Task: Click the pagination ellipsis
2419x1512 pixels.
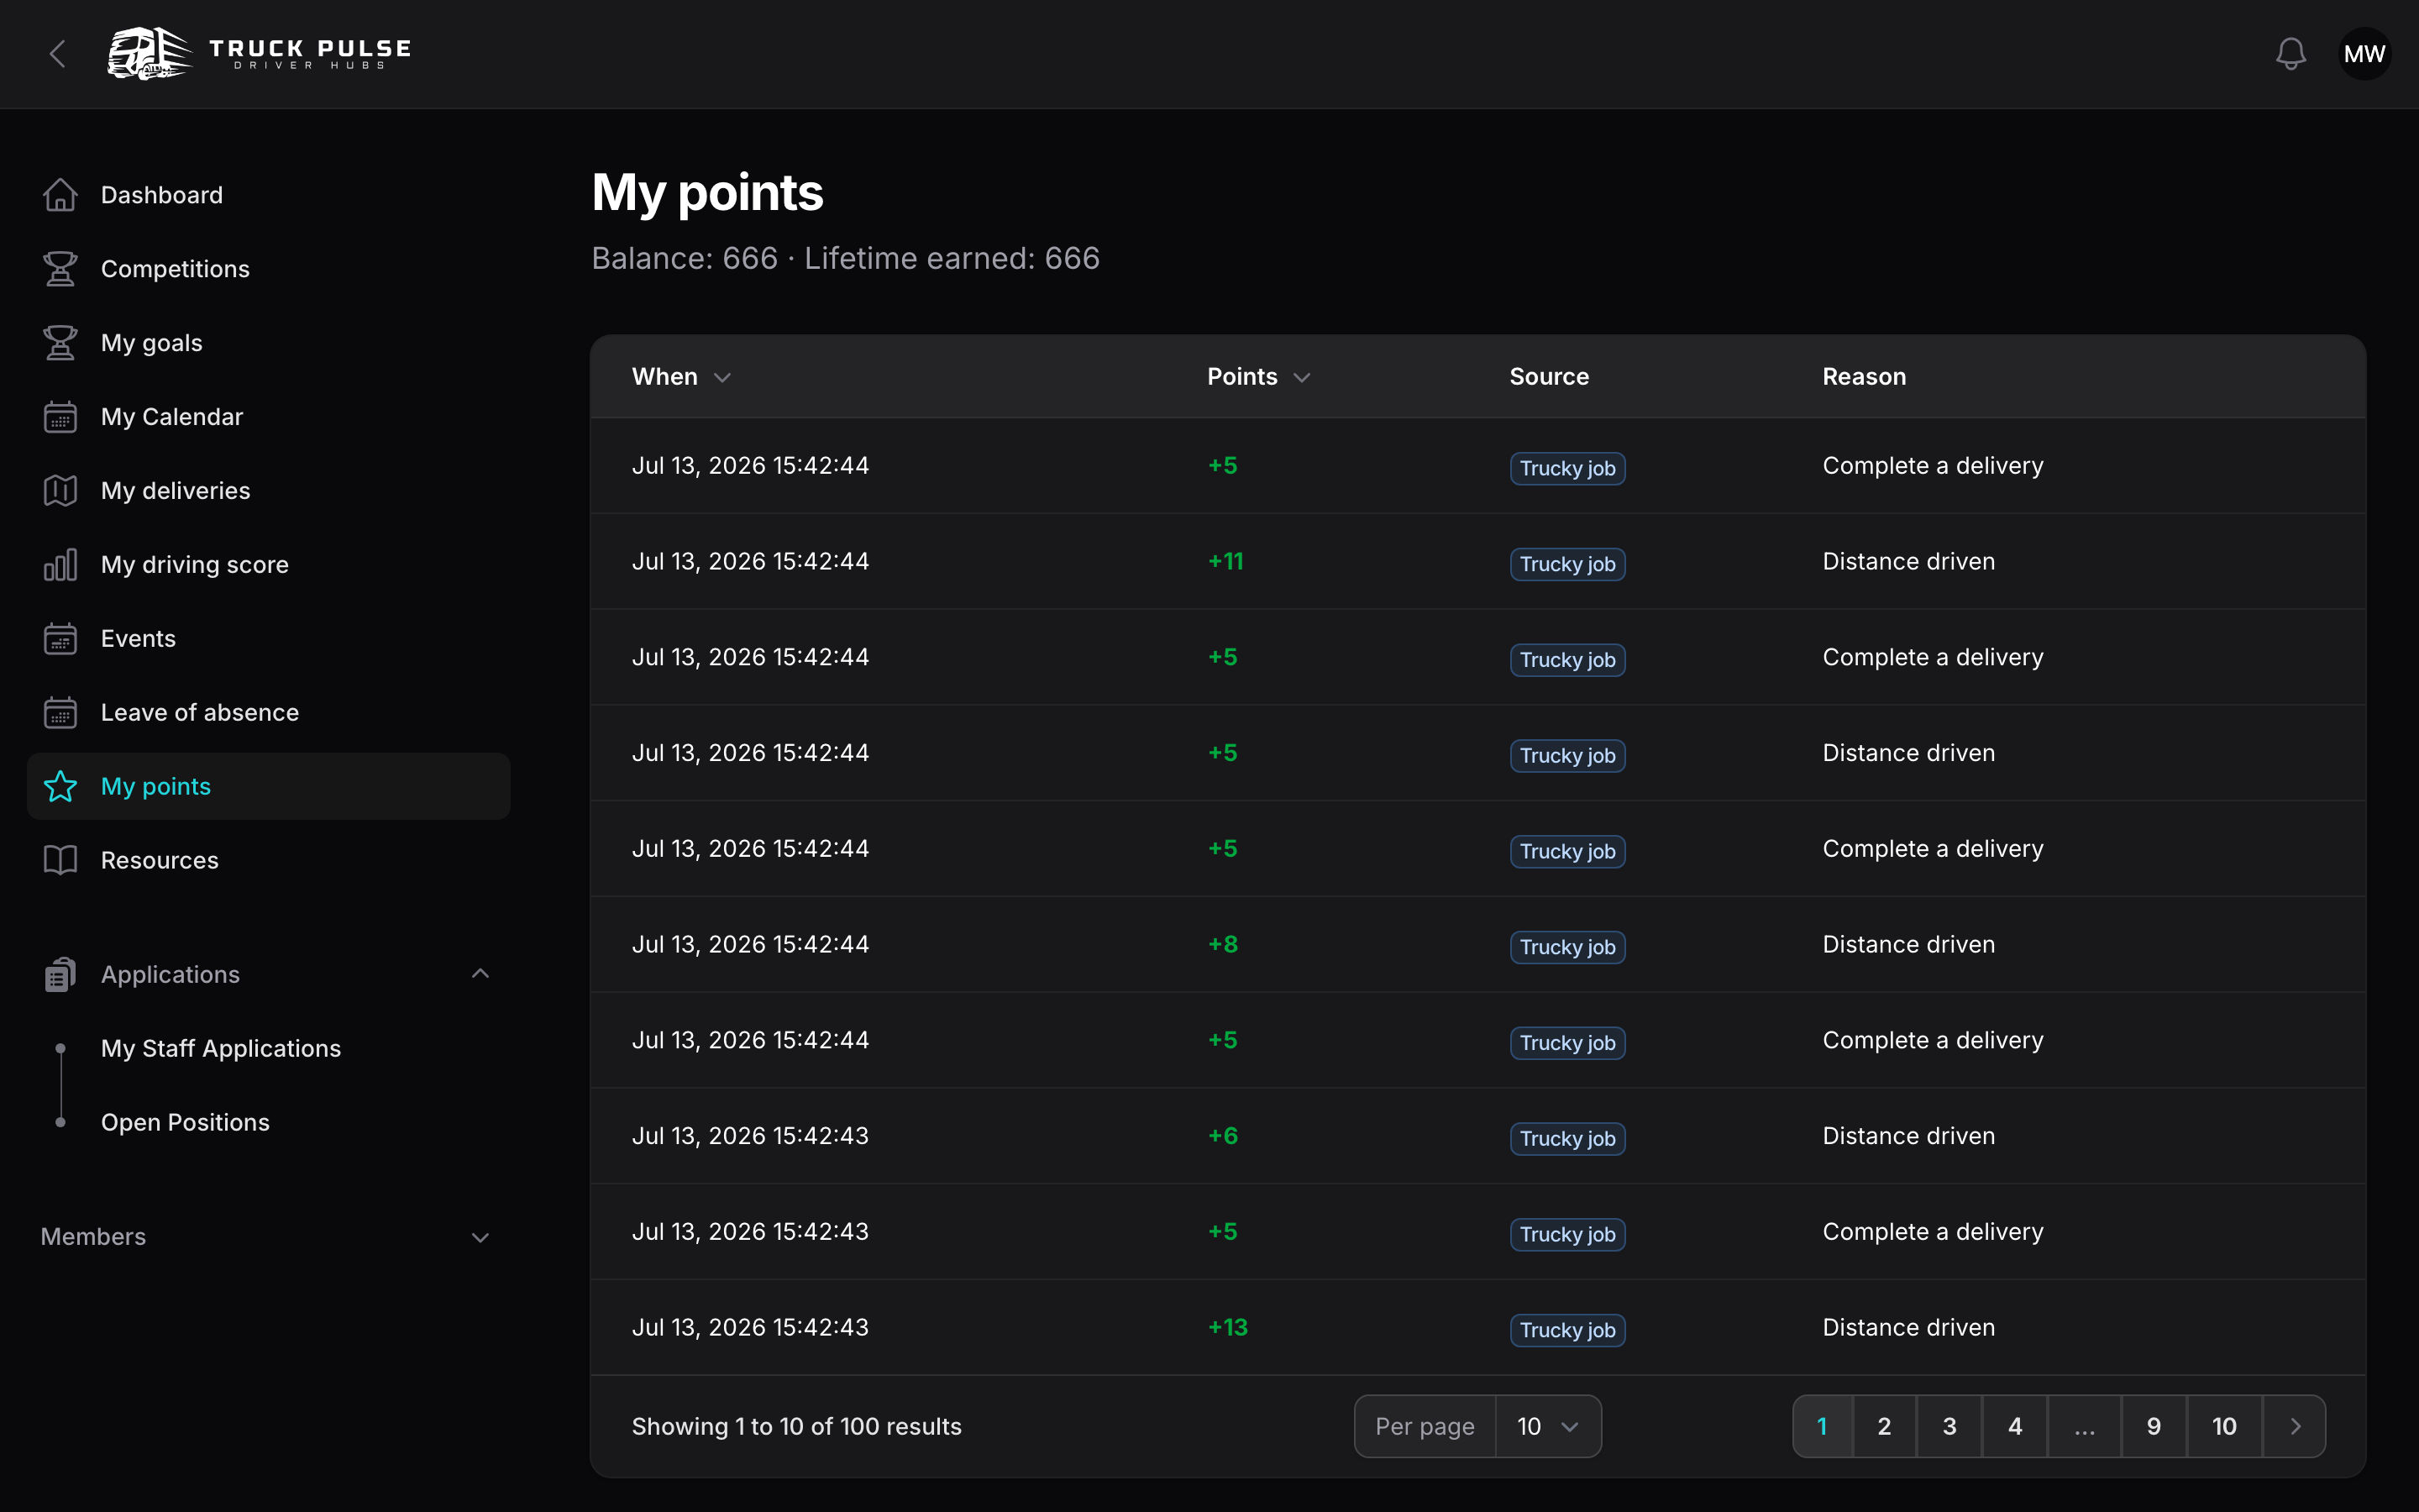Action: (x=2084, y=1426)
